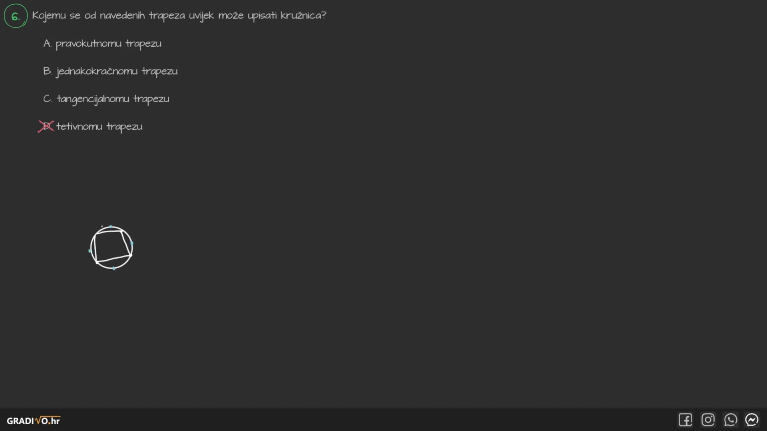767x431 pixels.
Task: Click the blue dot left of circle
Action: [89, 251]
